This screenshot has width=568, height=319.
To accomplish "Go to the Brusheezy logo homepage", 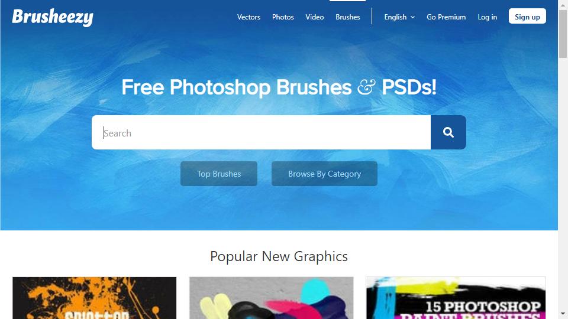I will tap(53, 17).
